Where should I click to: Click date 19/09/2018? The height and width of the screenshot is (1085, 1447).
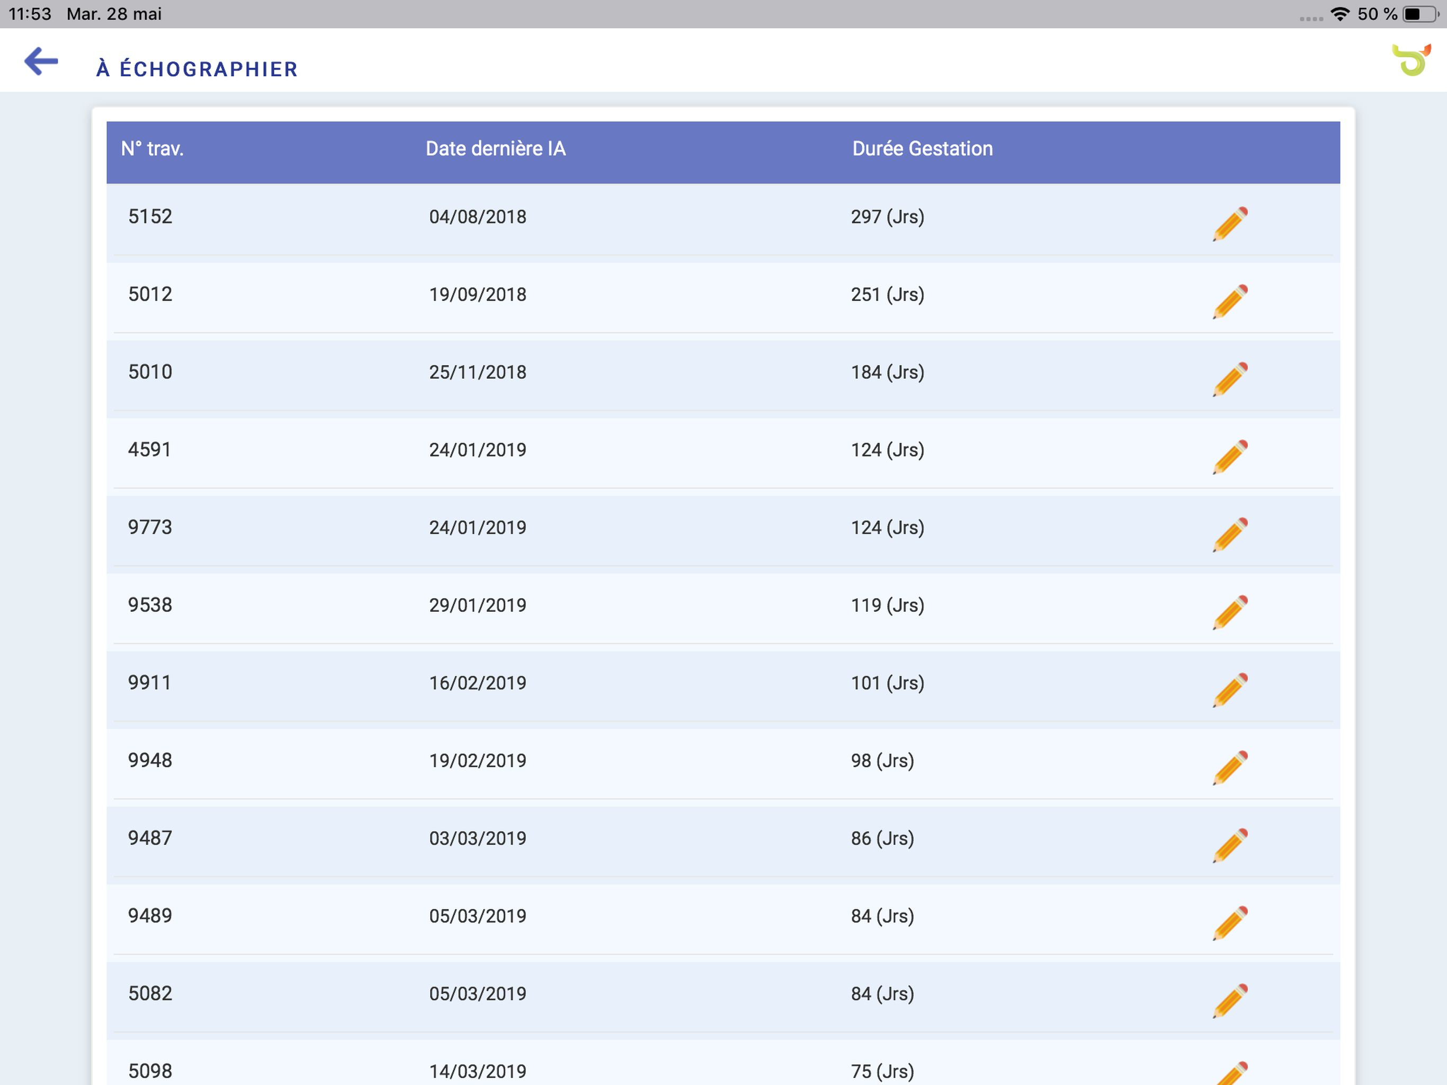[x=478, y=295]
